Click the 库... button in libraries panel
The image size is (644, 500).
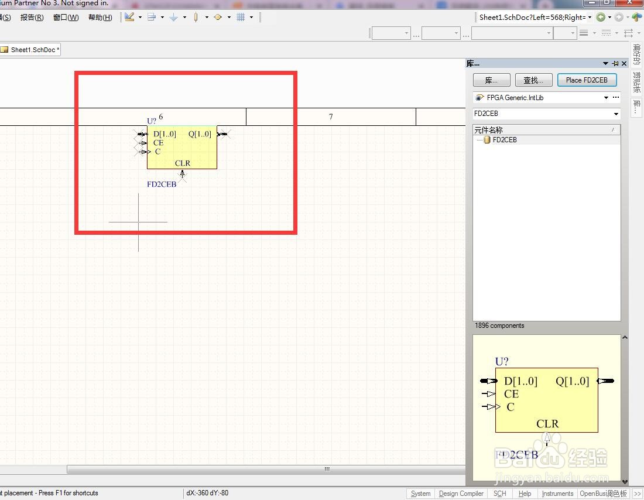491,80
